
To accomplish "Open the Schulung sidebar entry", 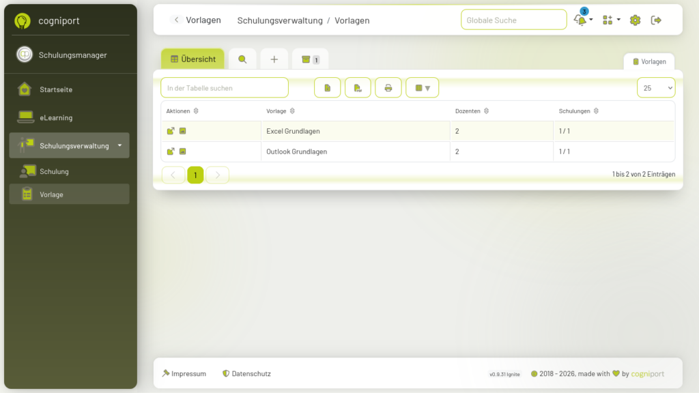I will (x=69, y=171).
